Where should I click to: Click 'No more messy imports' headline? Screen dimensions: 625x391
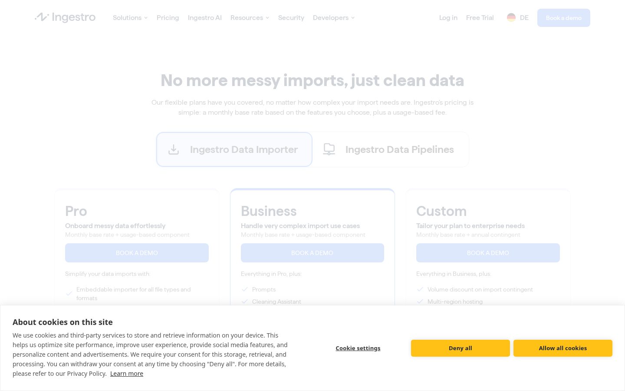click(312, 80)
